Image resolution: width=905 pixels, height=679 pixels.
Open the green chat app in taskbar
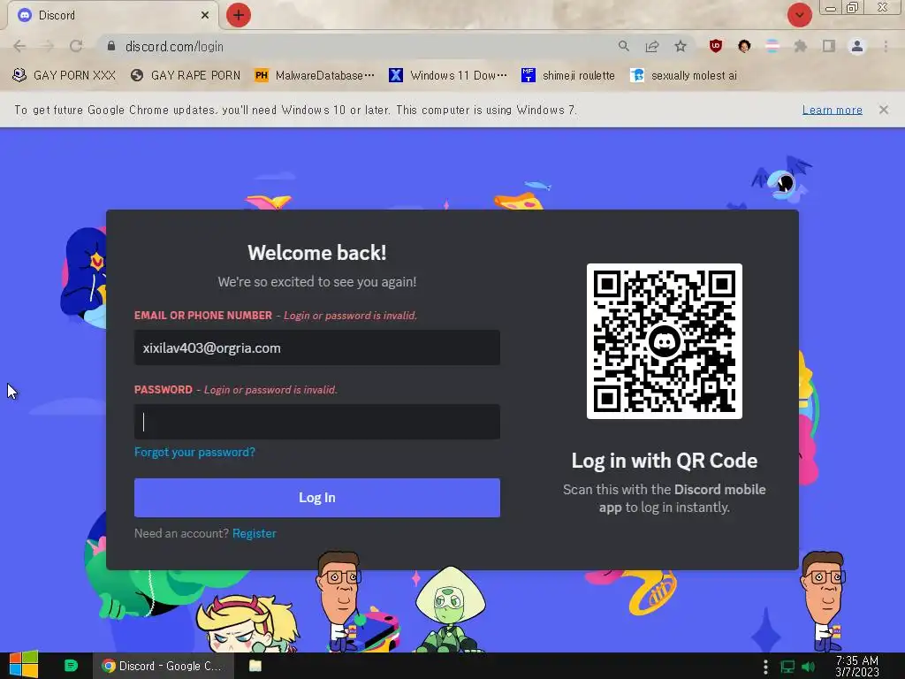[71, 666]
